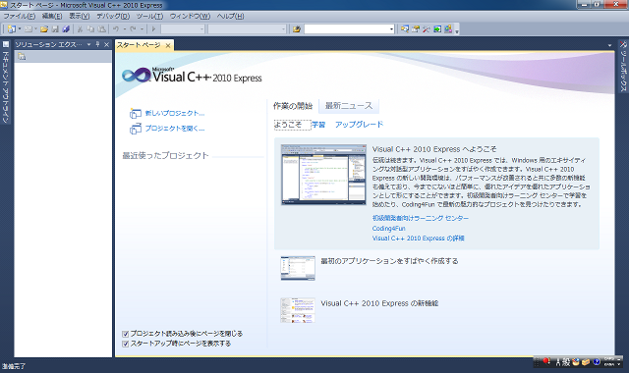Toggle close page after project load checkbox

pyautogui.click(x=125, y=334)
